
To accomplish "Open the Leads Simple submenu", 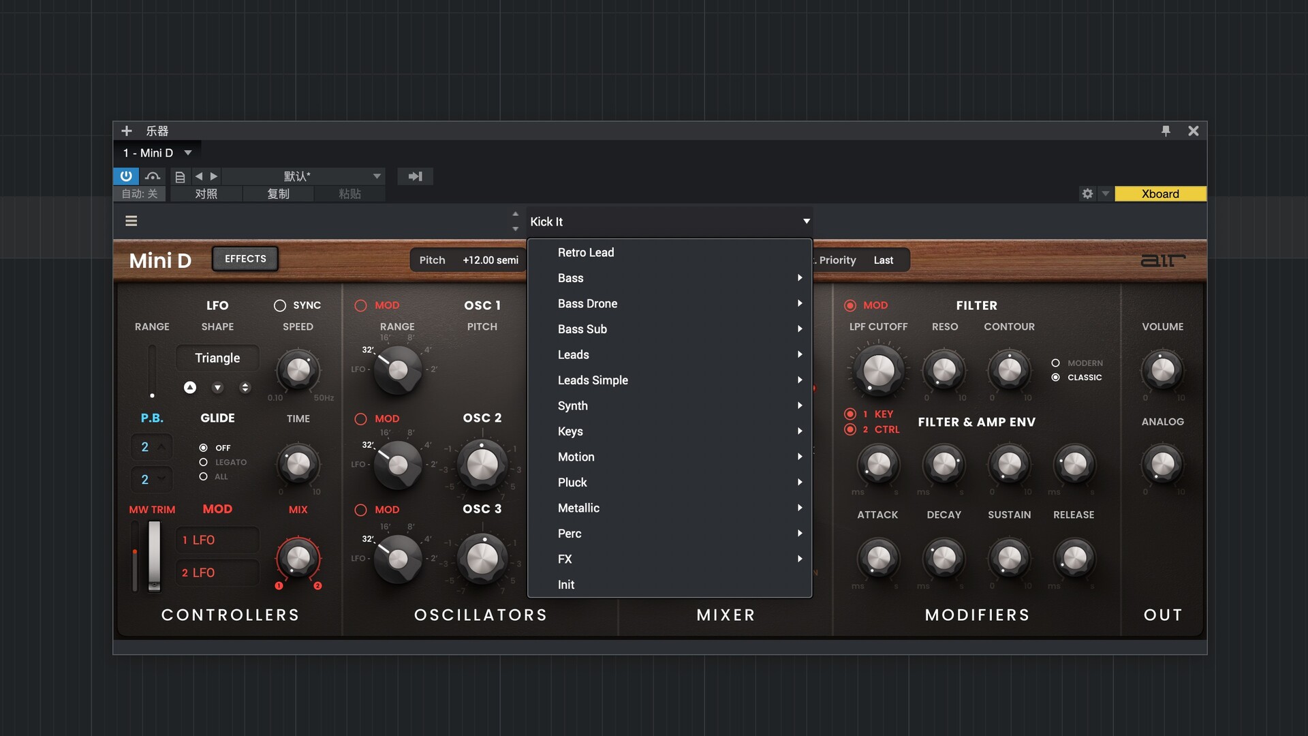I will point(593,380).
